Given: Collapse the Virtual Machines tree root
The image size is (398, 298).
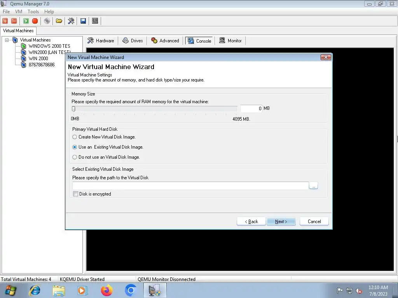Looking at the screenshot, I should tap(7, 40).
